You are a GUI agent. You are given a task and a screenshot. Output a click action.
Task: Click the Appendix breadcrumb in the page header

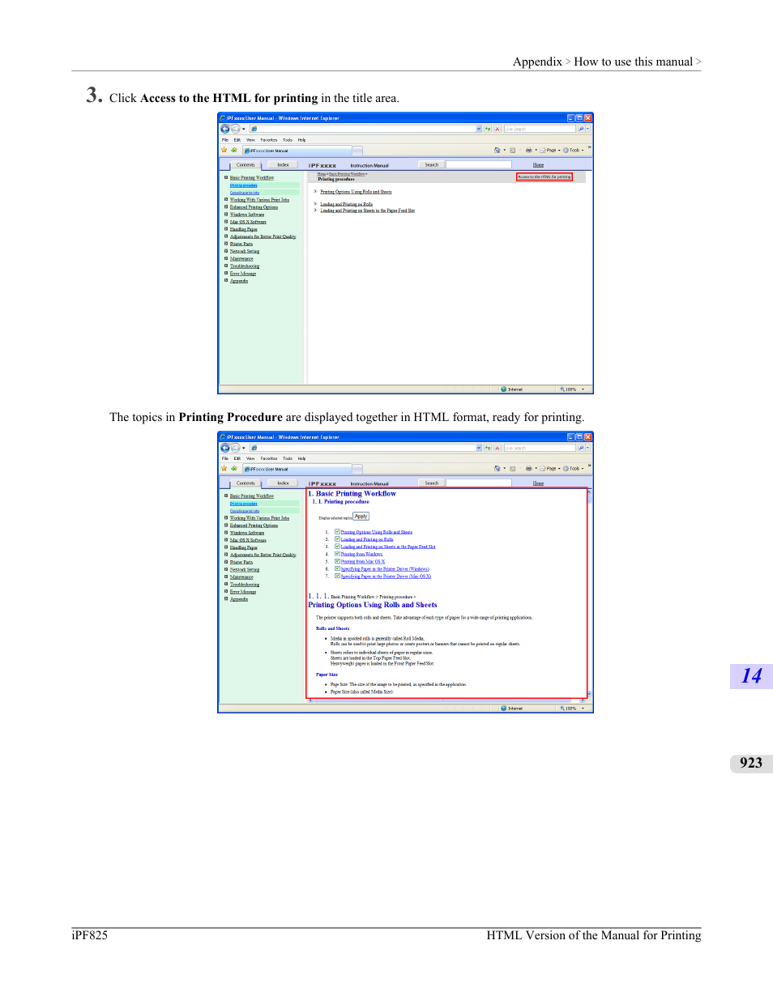pos(537,62)
